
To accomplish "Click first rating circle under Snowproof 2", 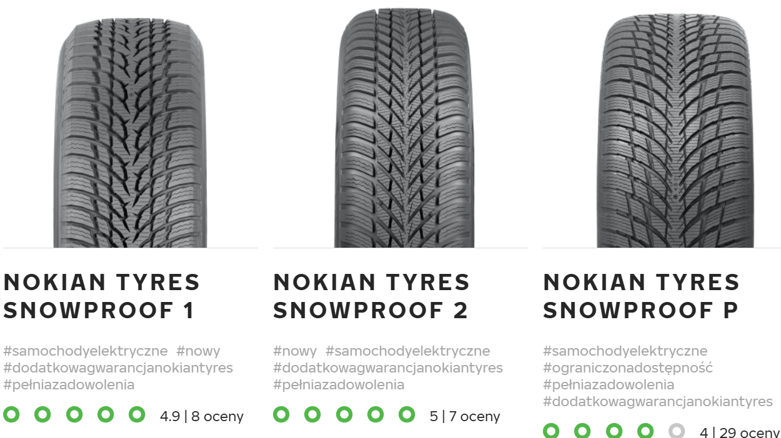I will click(281, 414).
